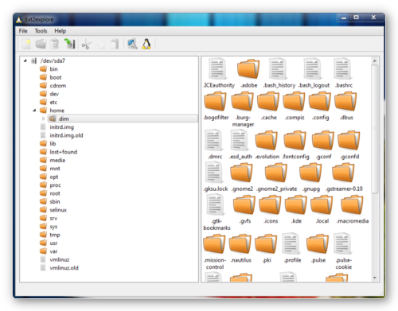Click the copy toolbar icon
The height and width of the screenshot is (311, 398).
101,44
